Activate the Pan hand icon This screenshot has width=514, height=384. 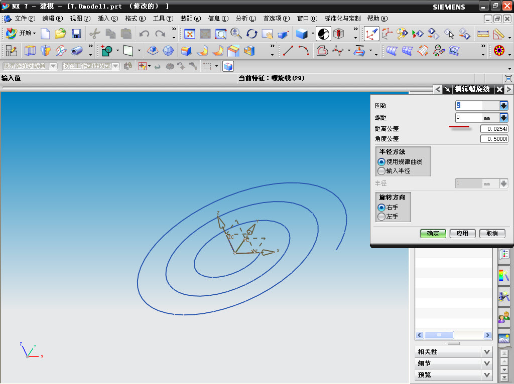[268, 34]
